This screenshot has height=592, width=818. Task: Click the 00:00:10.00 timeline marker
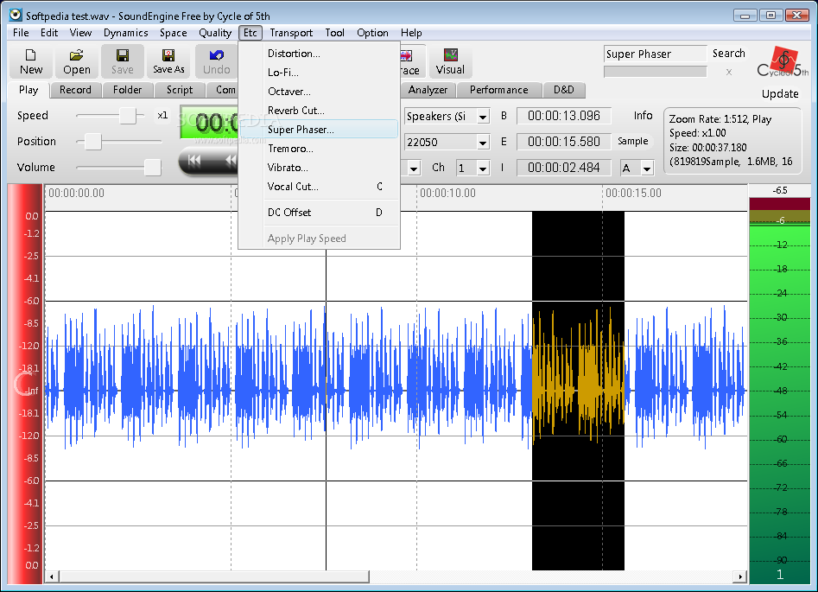coord(447,194)
